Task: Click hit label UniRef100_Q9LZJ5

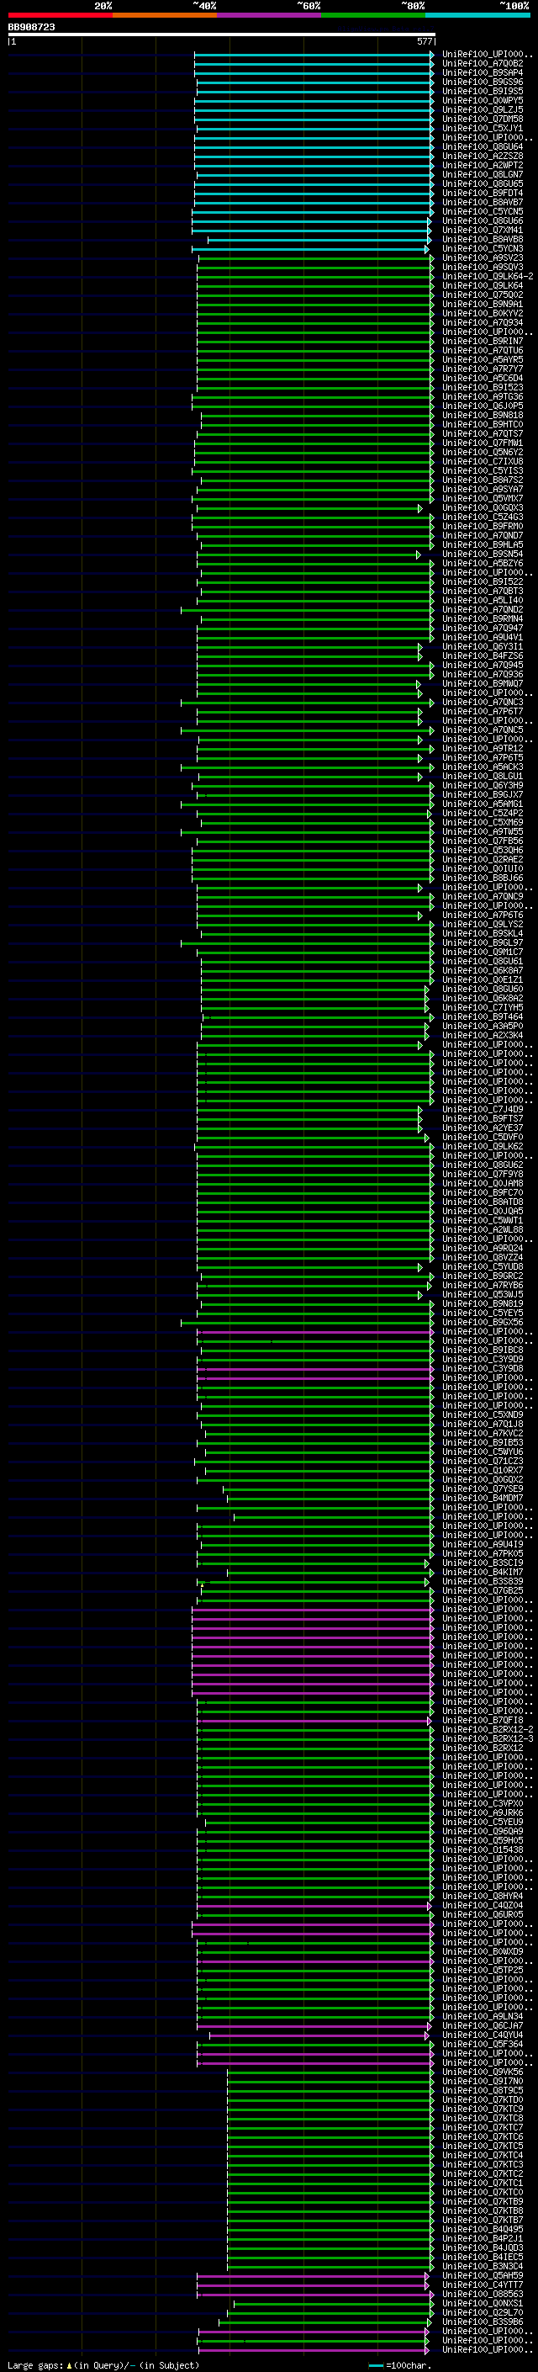Action: pyautogui.click(x=483, y=109)
